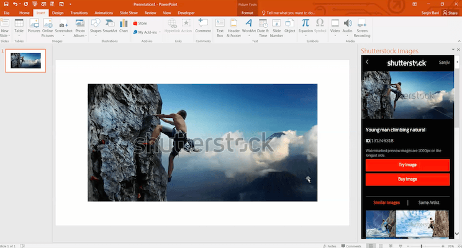Select the first similar image thumbnail
Screen dimensions: 462x248
[381, 224]
